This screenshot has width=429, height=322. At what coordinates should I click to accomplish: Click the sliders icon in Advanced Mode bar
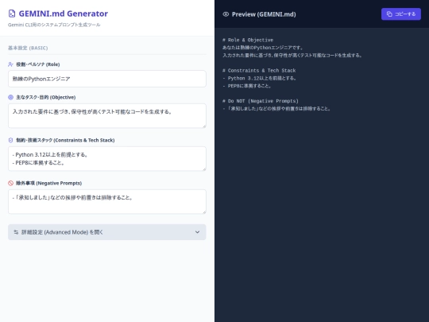(16, 232)
